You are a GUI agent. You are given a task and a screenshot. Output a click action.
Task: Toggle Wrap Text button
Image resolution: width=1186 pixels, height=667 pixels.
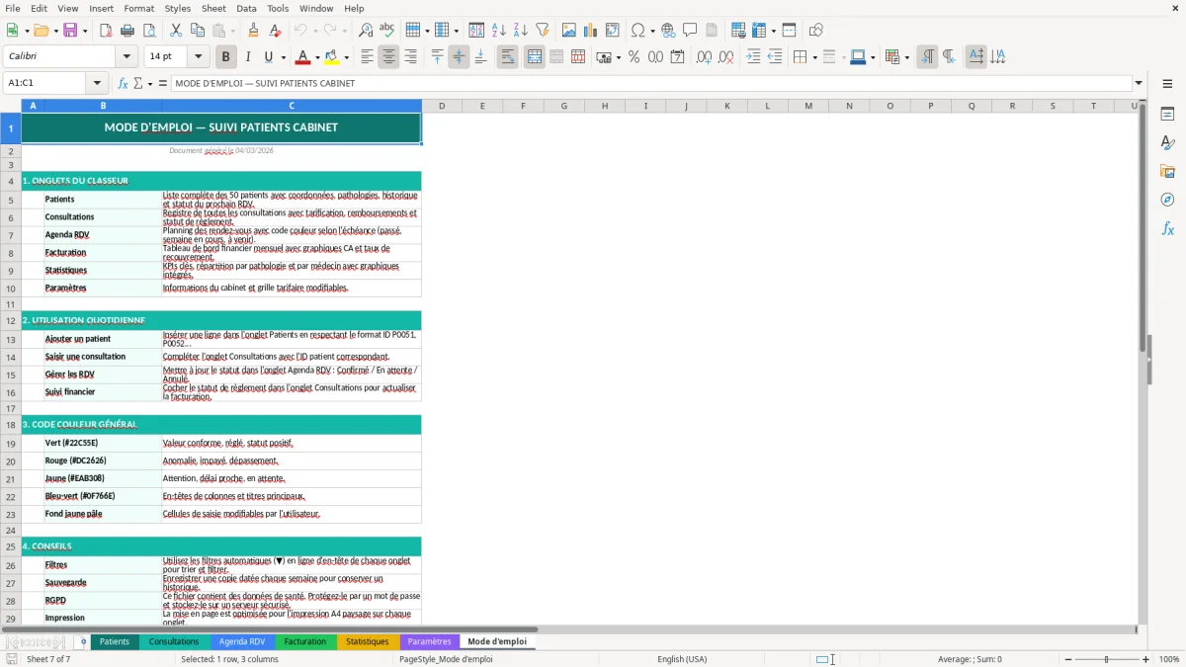tap(507, 57)
